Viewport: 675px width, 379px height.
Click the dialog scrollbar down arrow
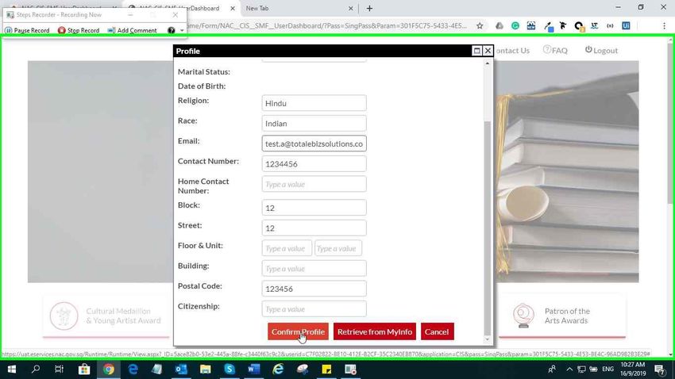click(x=488, y=339)
